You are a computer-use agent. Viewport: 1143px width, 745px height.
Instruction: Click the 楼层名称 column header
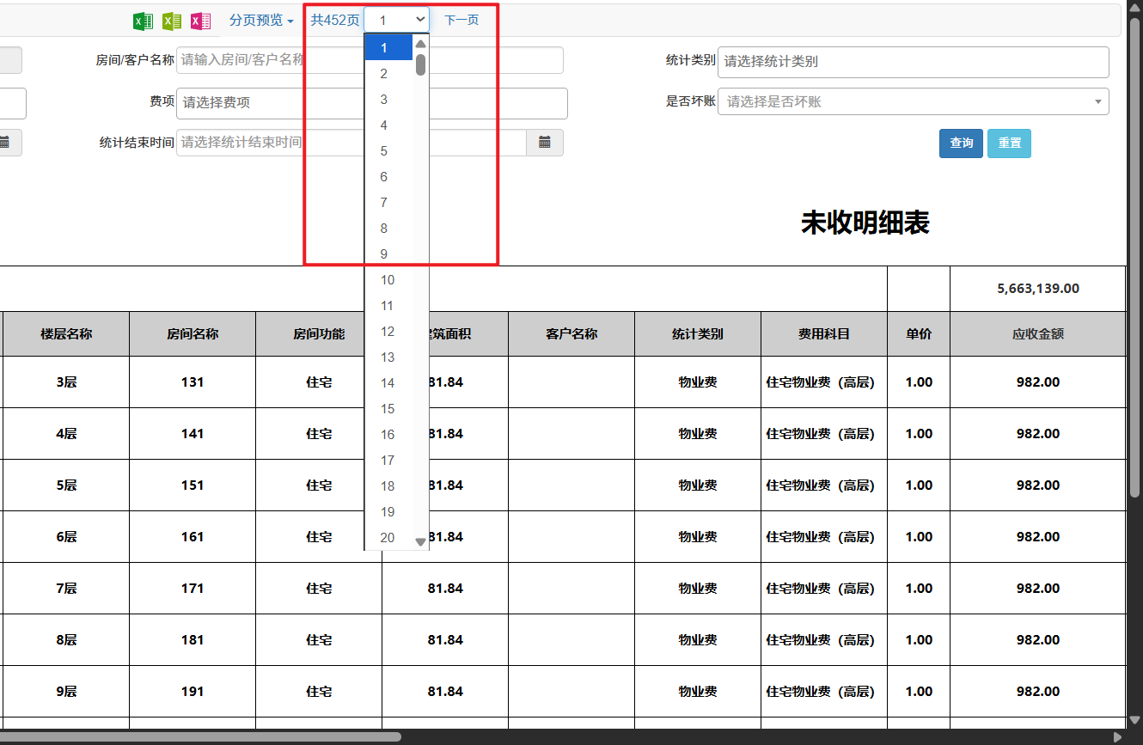(66, 333)
